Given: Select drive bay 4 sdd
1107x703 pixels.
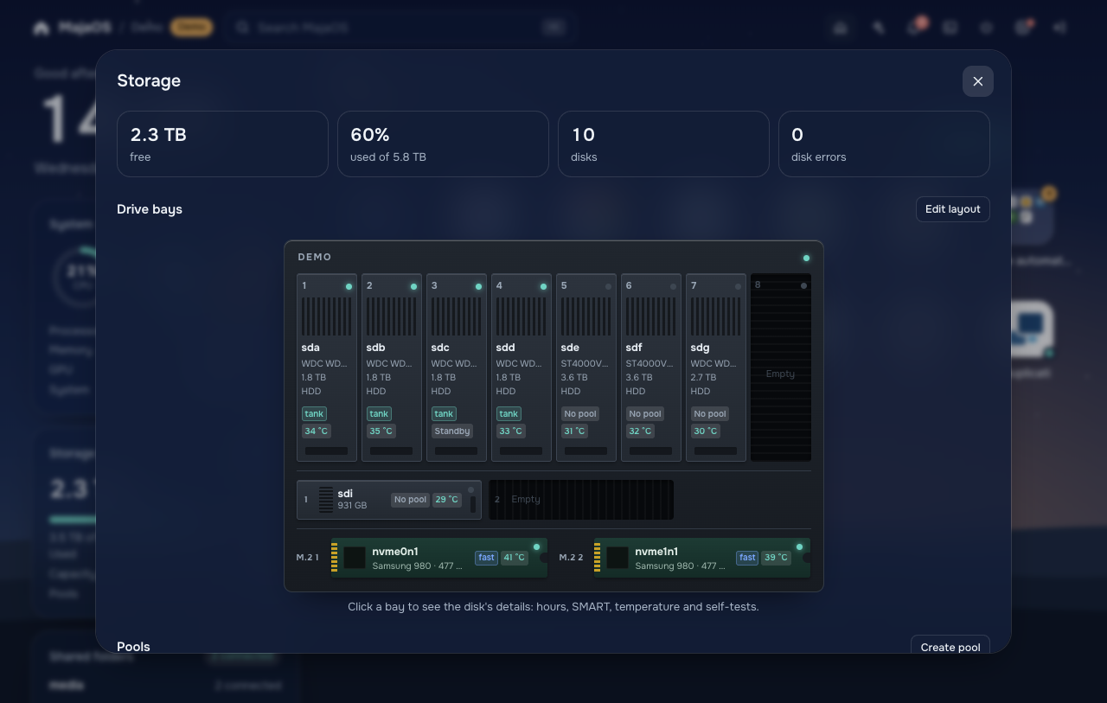Looking at the screenshot, I should pos(522,367).
